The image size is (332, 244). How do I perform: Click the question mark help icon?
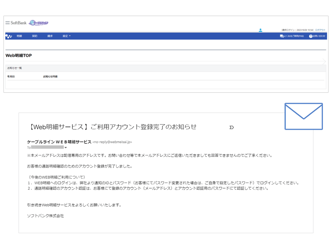pos(310,36)
